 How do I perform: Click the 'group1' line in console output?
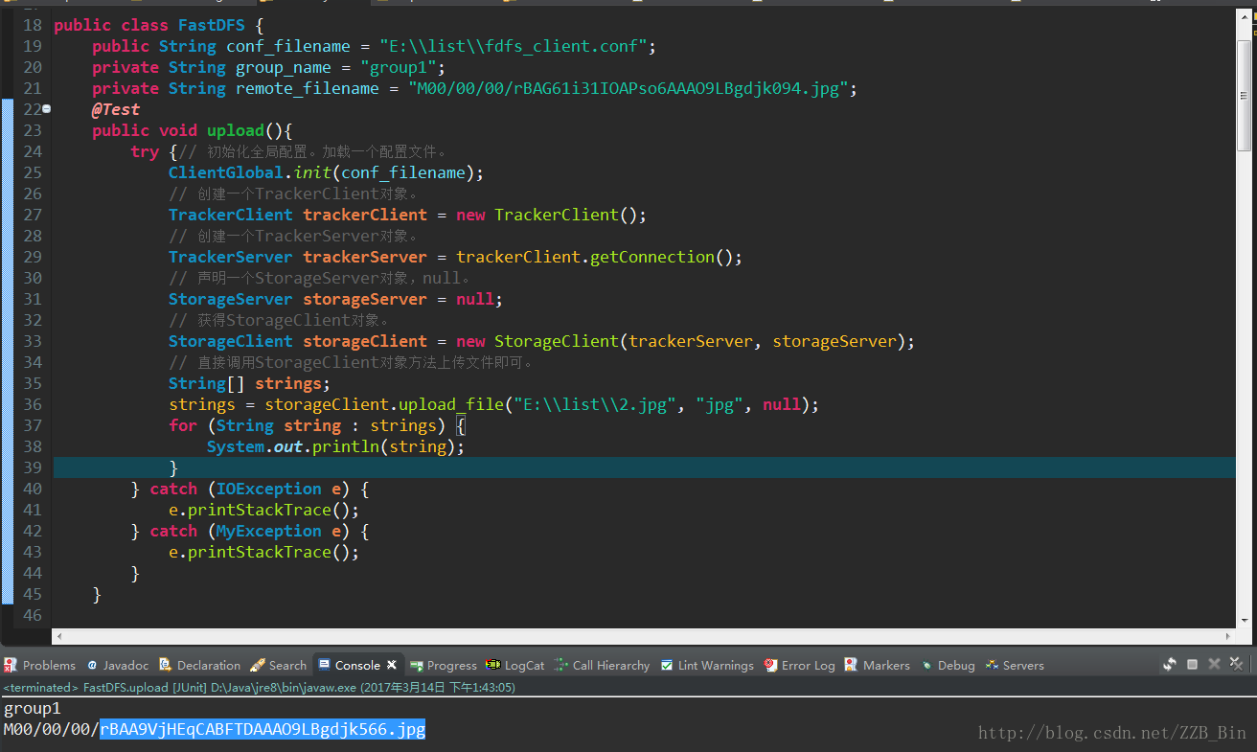coord(33,709)
